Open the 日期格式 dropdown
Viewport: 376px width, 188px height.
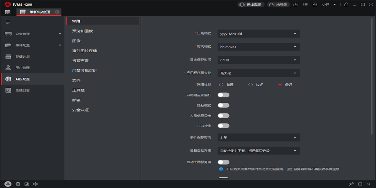coord(259,34)
